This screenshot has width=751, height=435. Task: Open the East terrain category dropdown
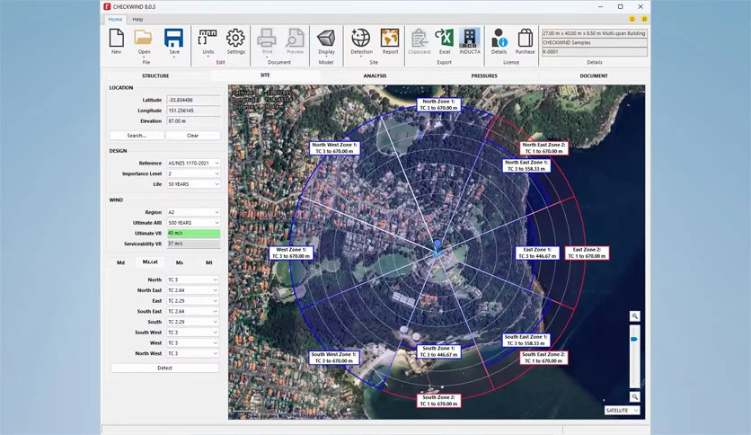pos(192,301)
